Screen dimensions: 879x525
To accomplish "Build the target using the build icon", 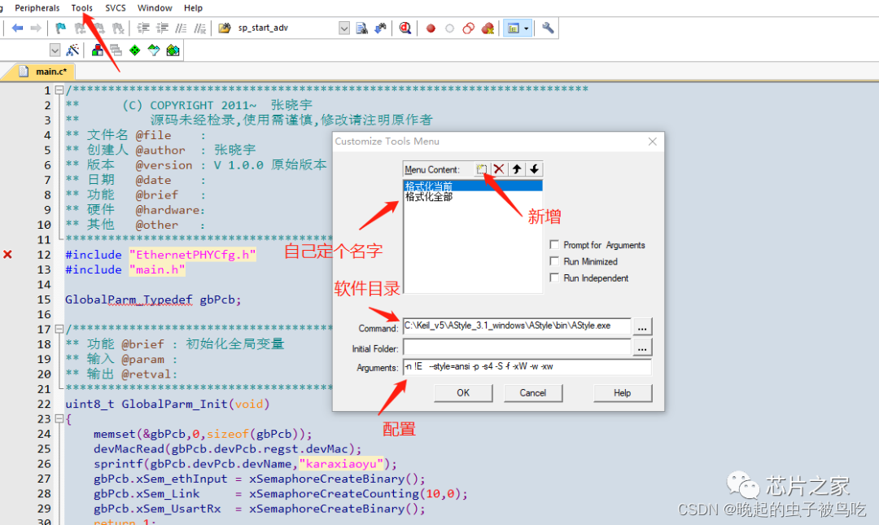I will point(97,50).
